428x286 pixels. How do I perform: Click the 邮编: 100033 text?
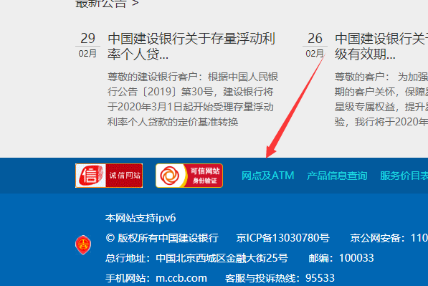coord(341,258)
